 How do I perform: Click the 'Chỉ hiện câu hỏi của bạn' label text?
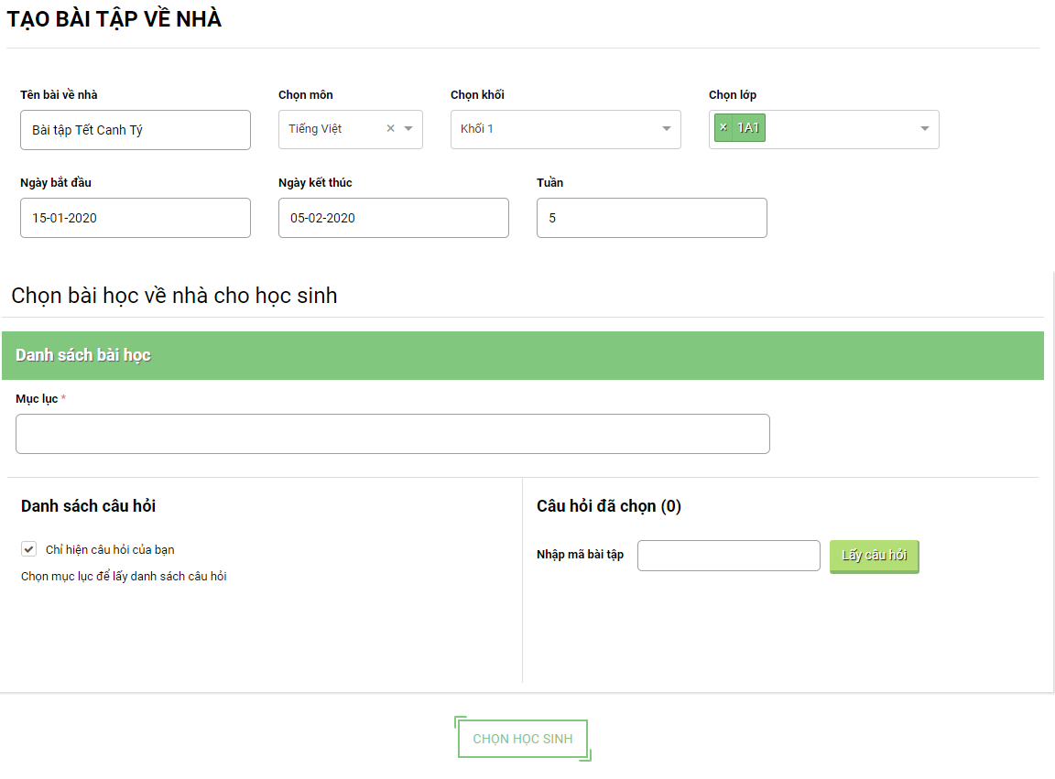tap(110, 550)
